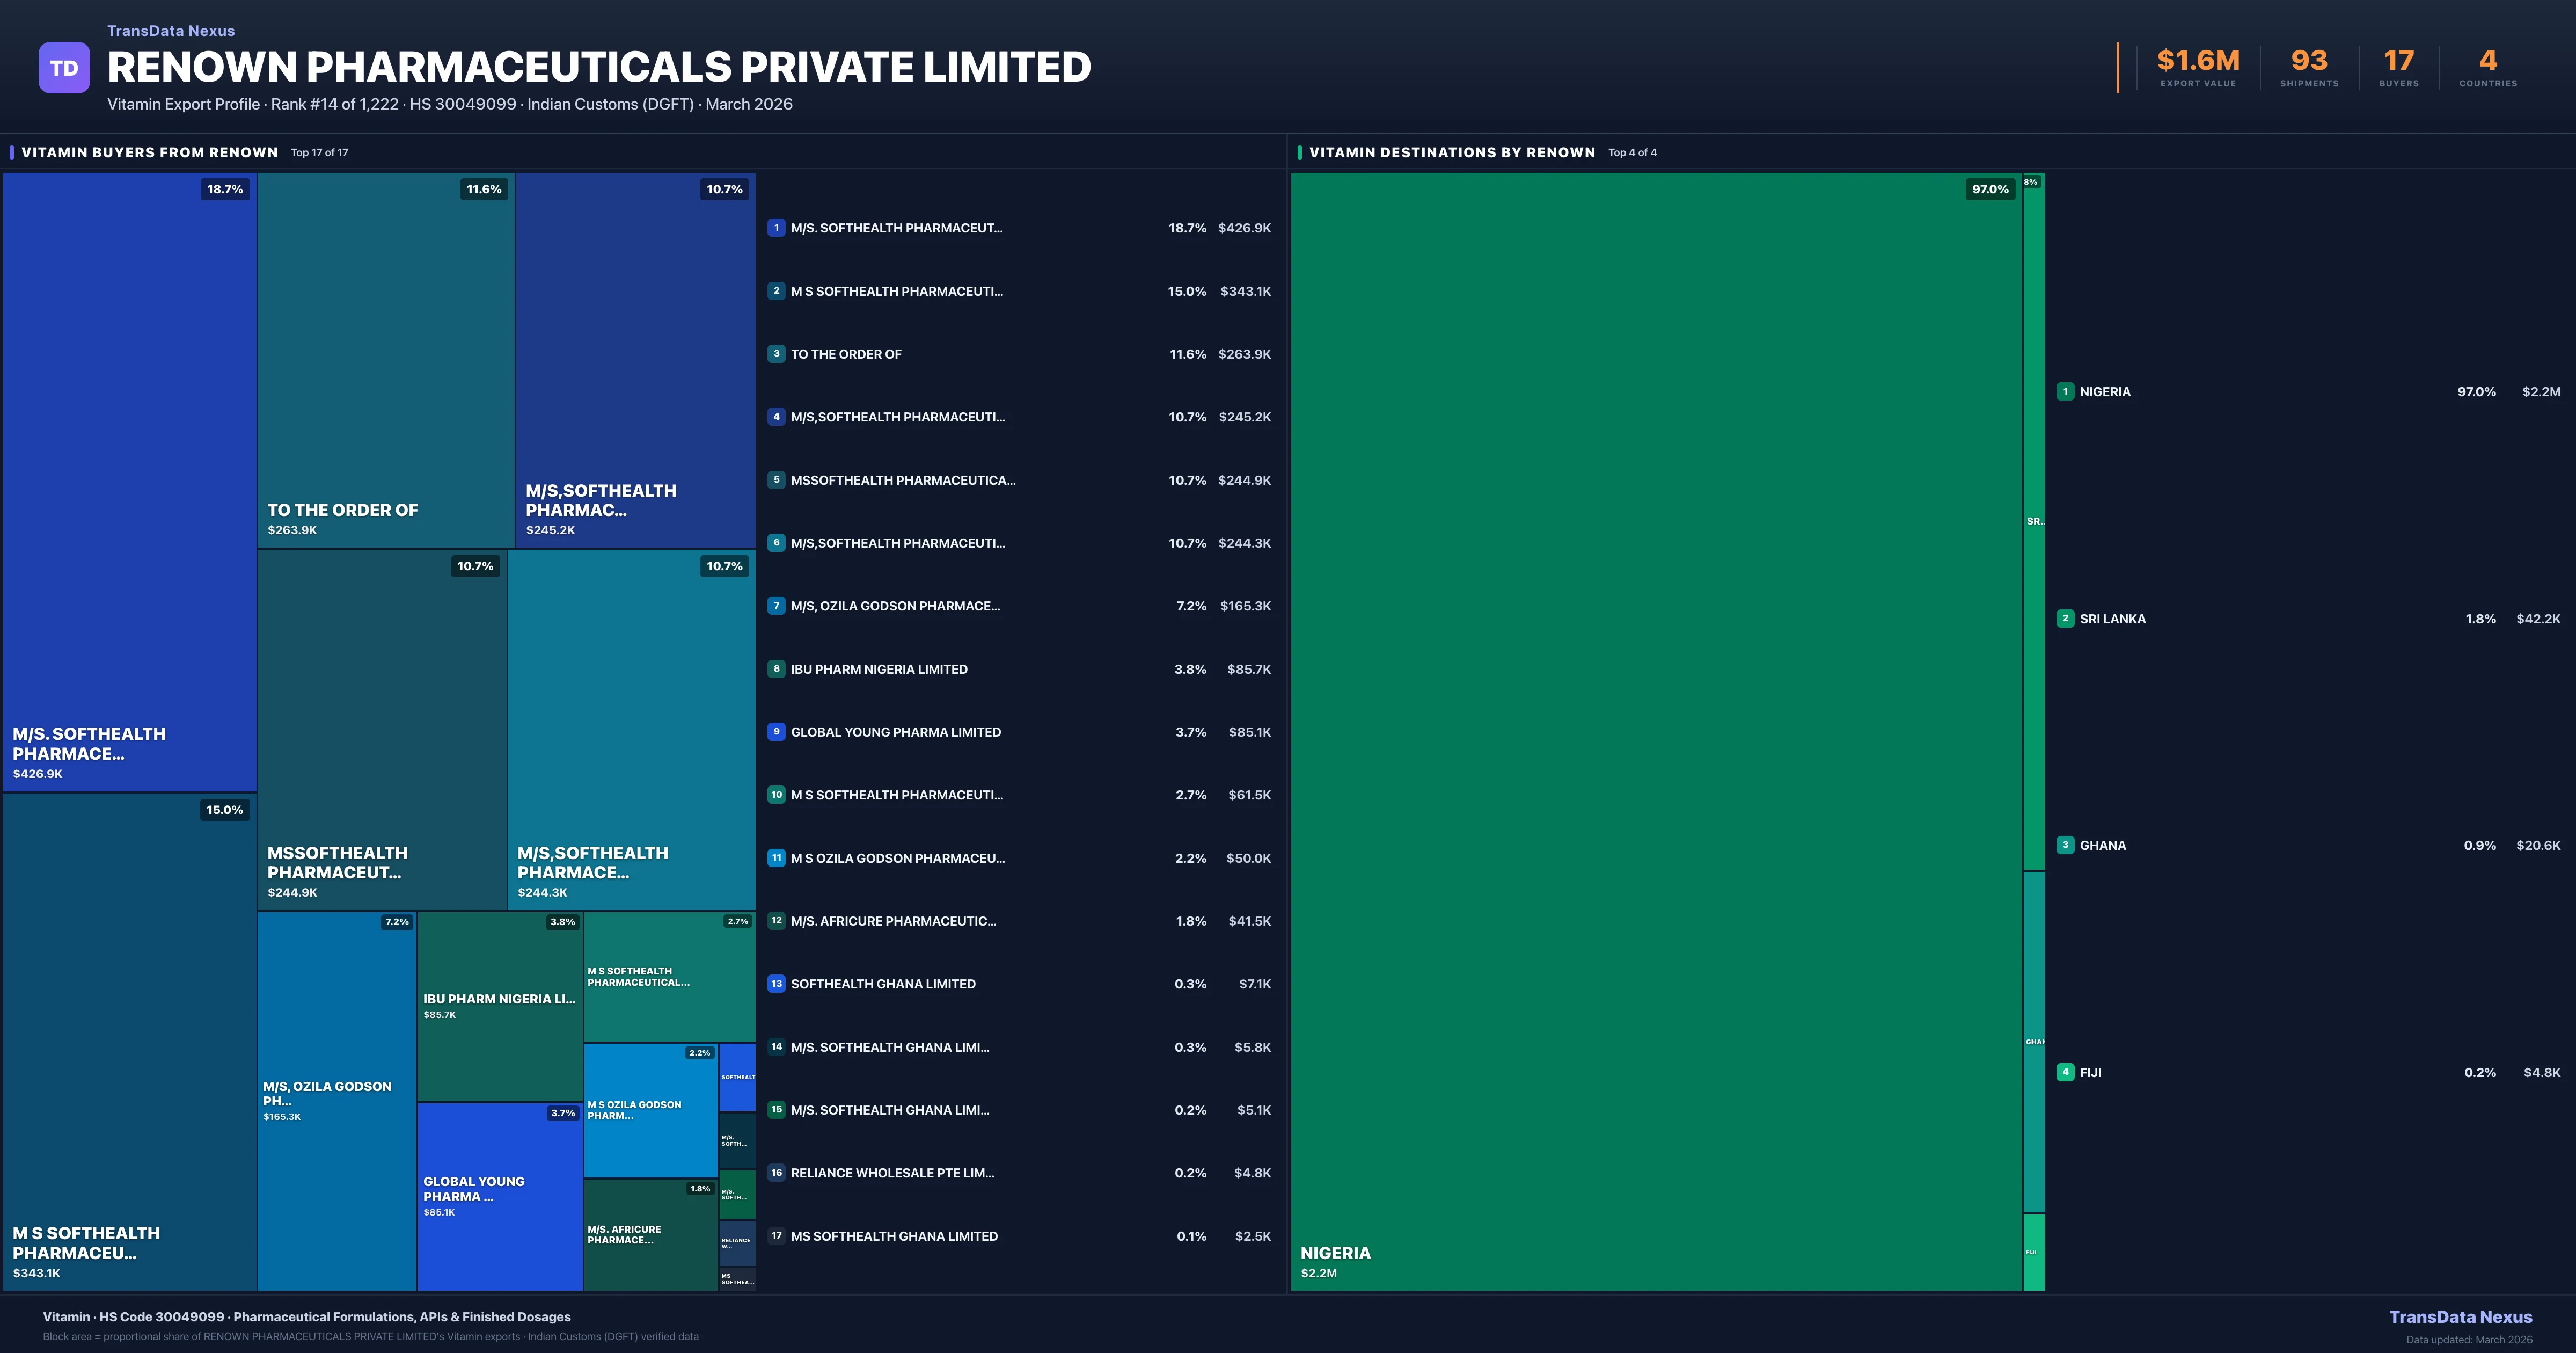Screen dimensions: 2576x1353
Task: Click the TD logo badge
Action: point(64,68)
